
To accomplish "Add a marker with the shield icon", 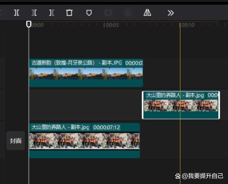I will coord(89,13).
